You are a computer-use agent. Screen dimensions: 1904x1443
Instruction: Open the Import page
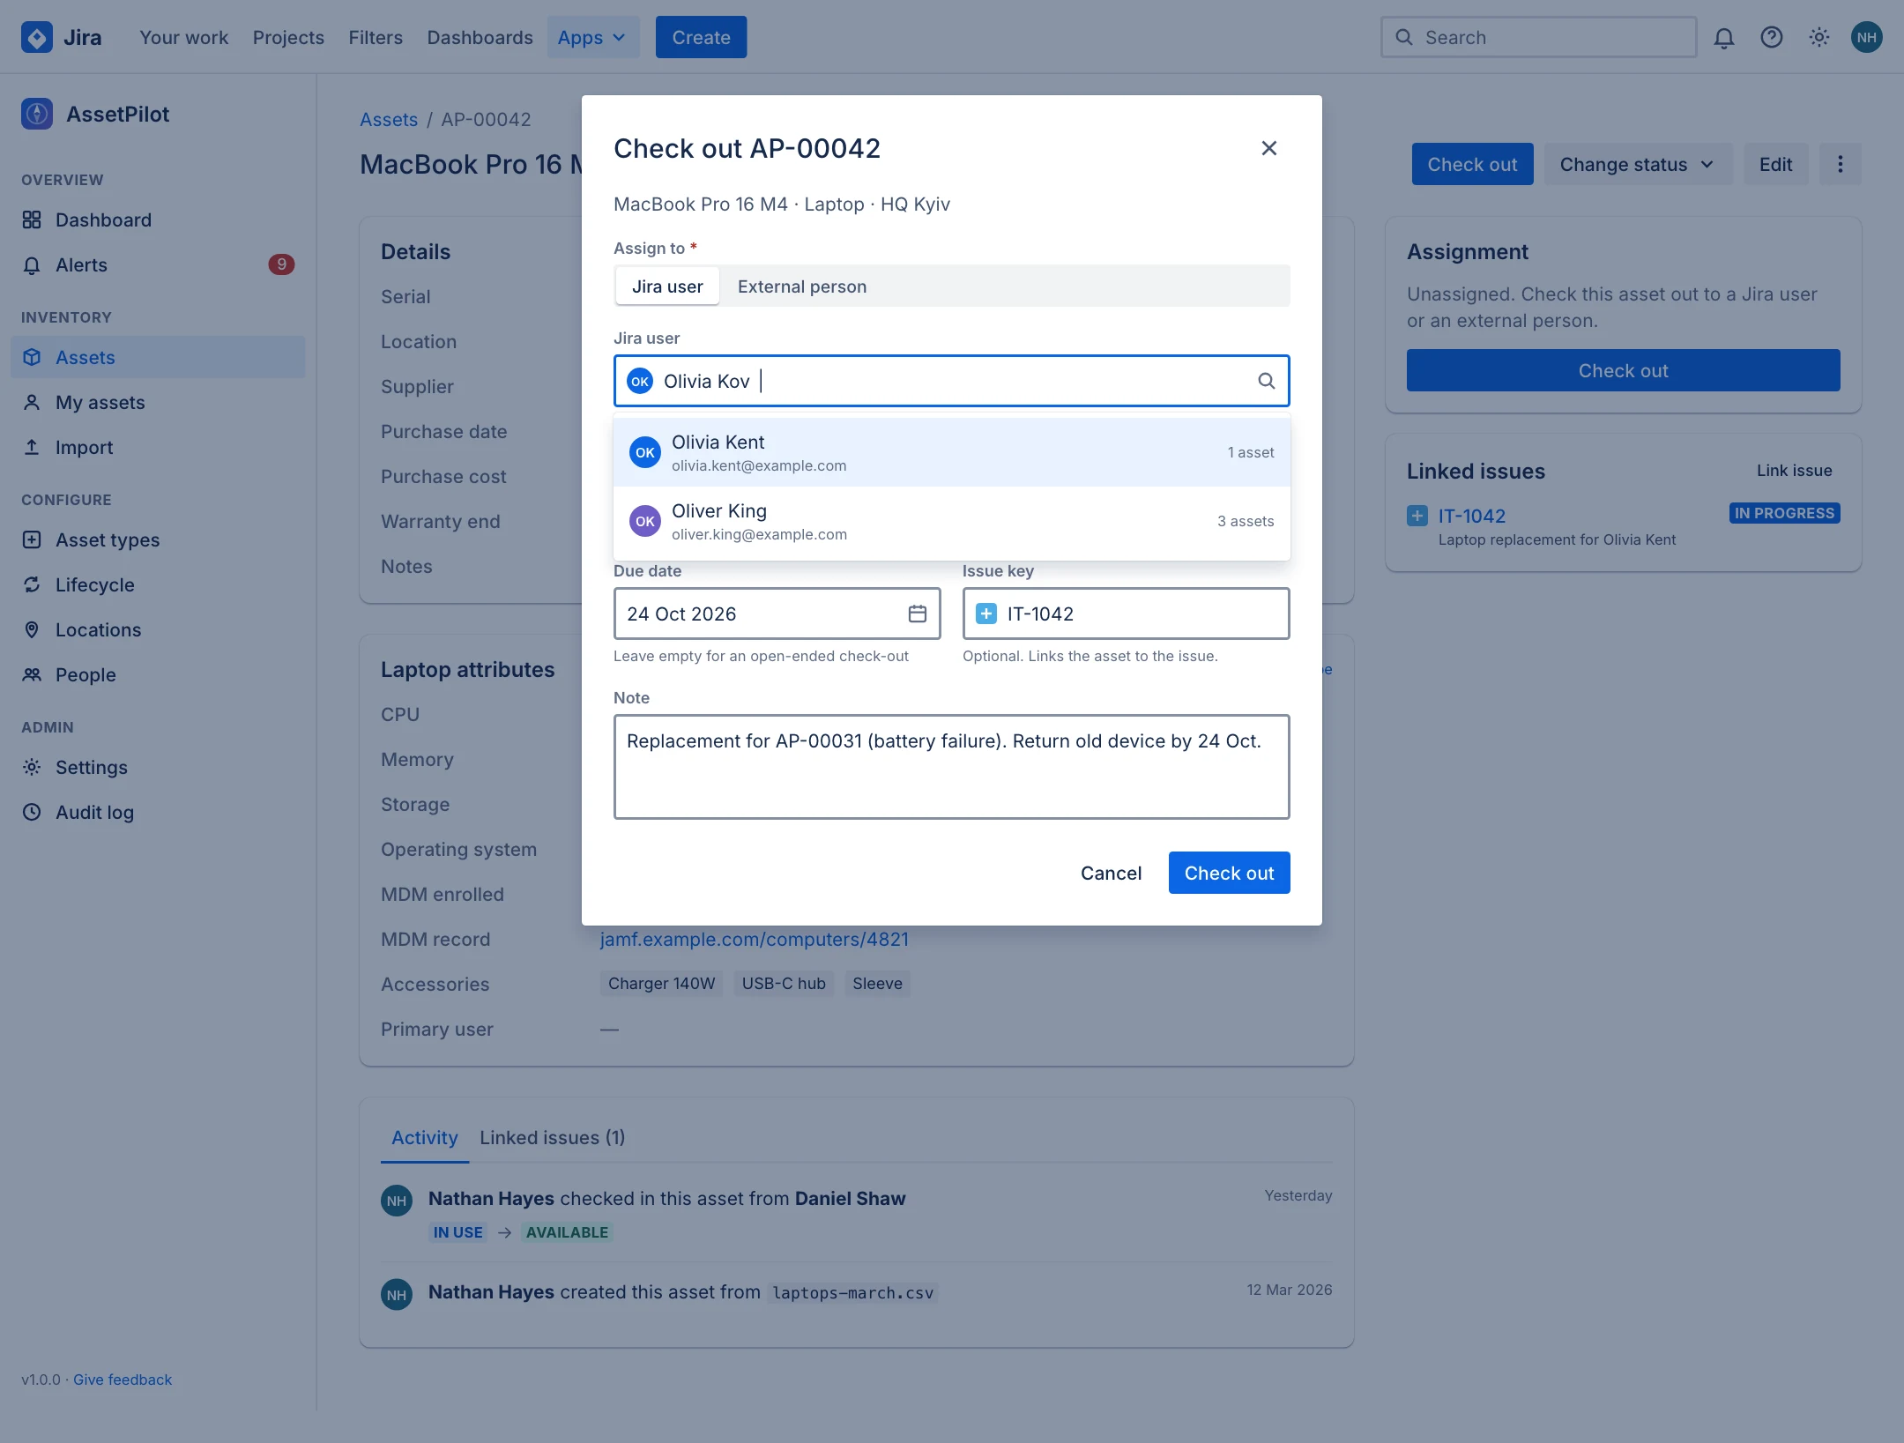[158, 447]
